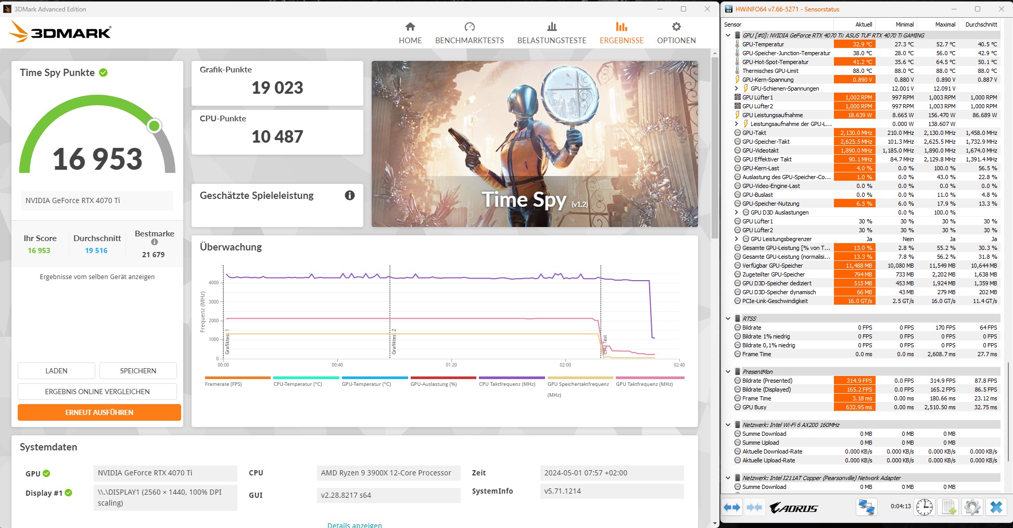Viewport: 1013px width, 528px height.
Task: Collapse the PresentMon sensor group
Action: click(728, 372)
